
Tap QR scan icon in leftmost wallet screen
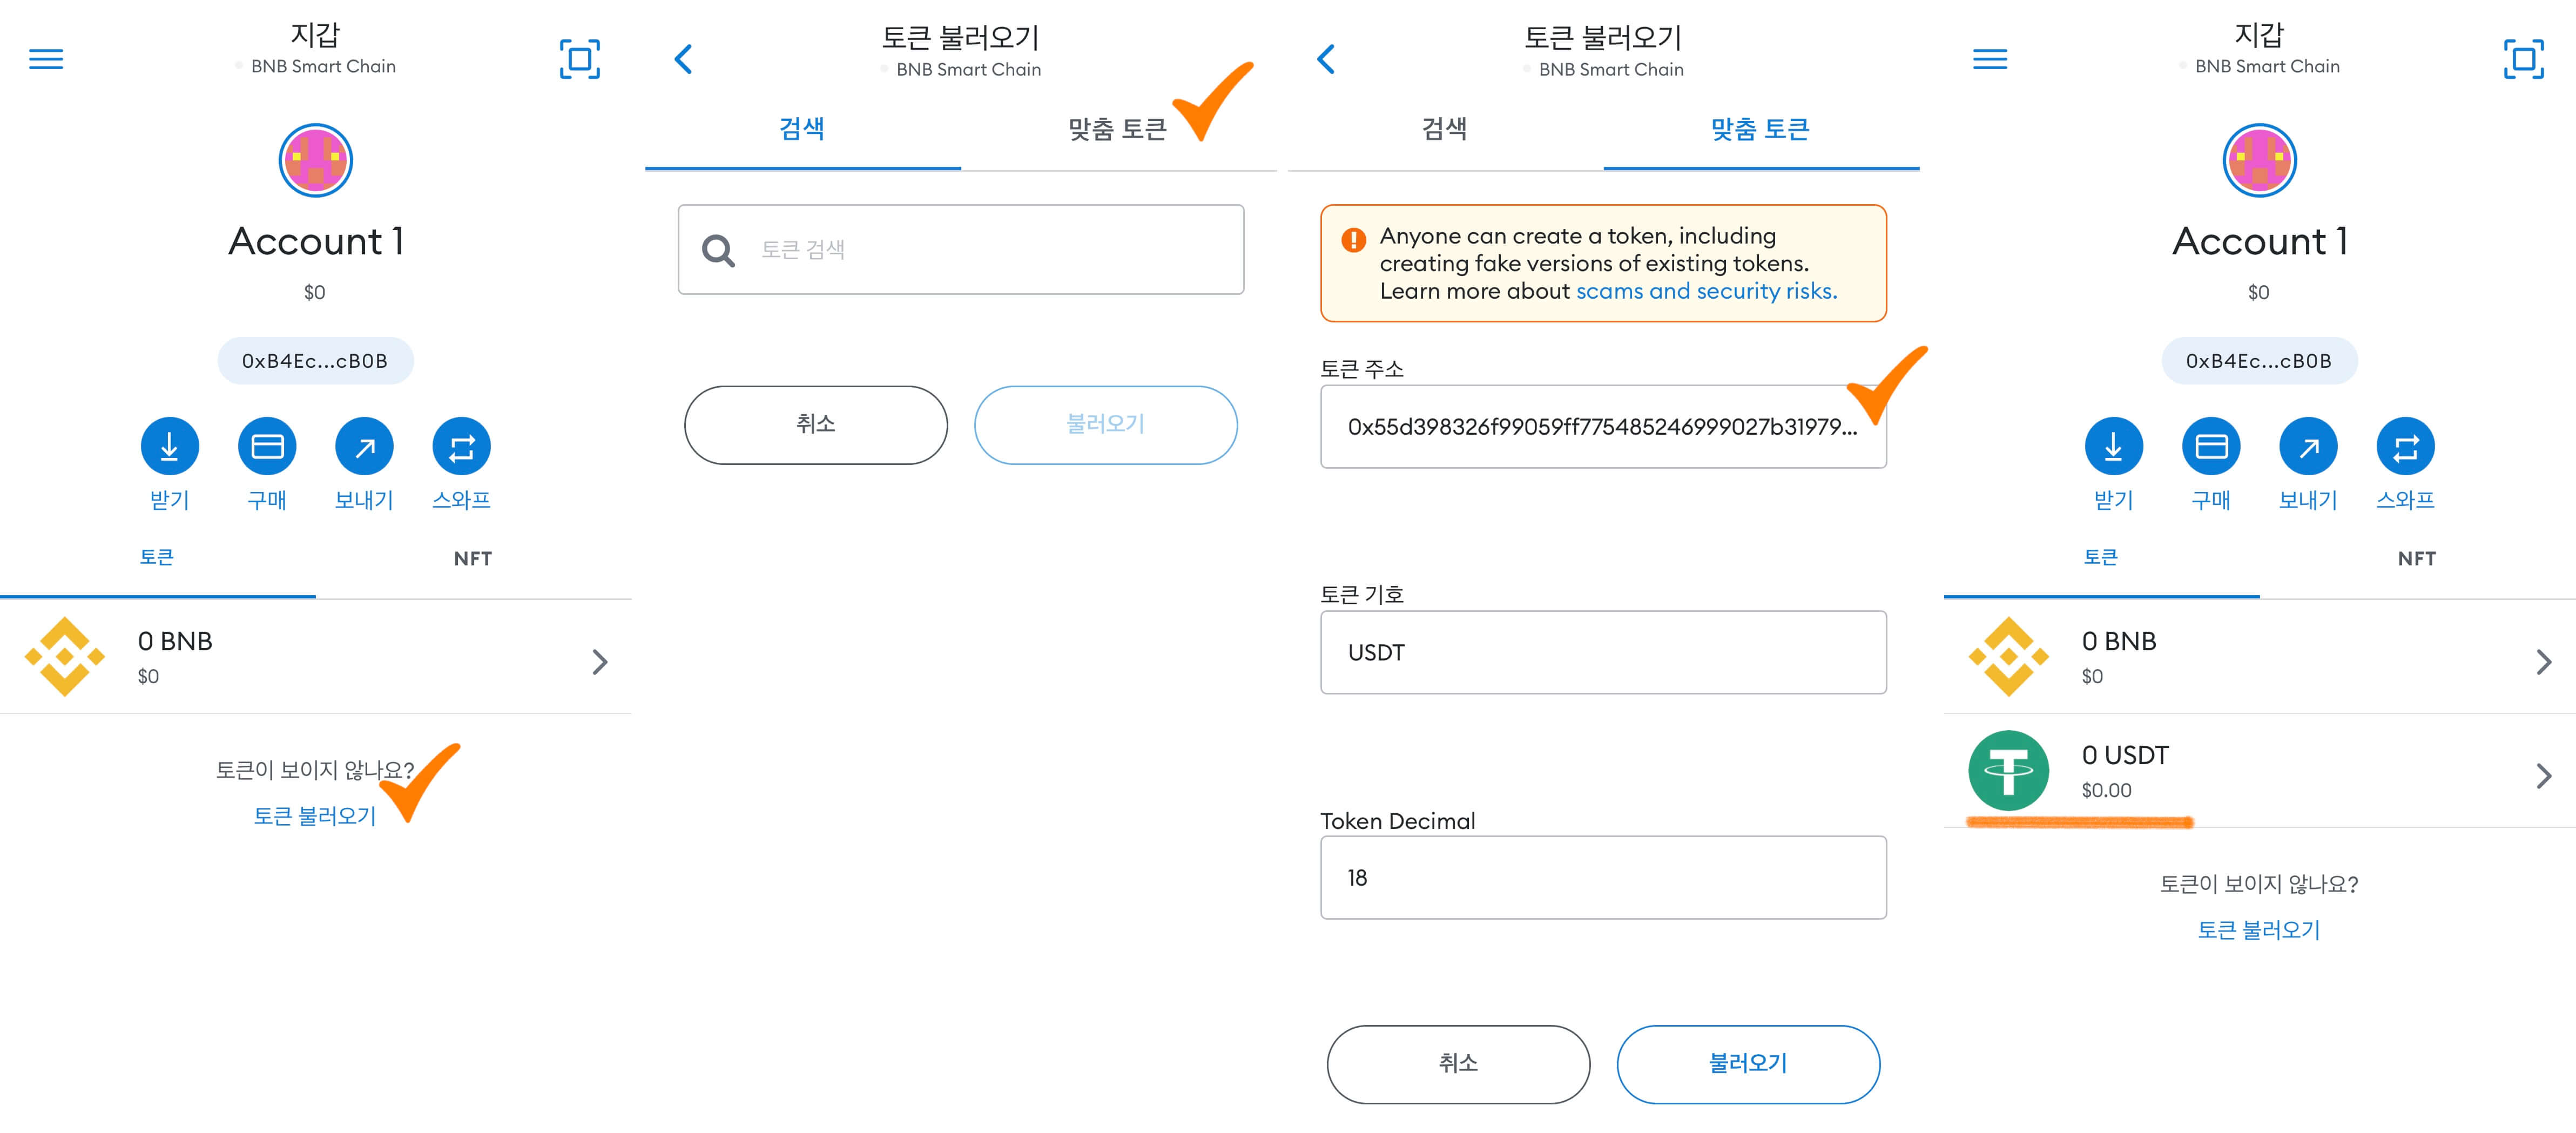click(x=579, y=59)
